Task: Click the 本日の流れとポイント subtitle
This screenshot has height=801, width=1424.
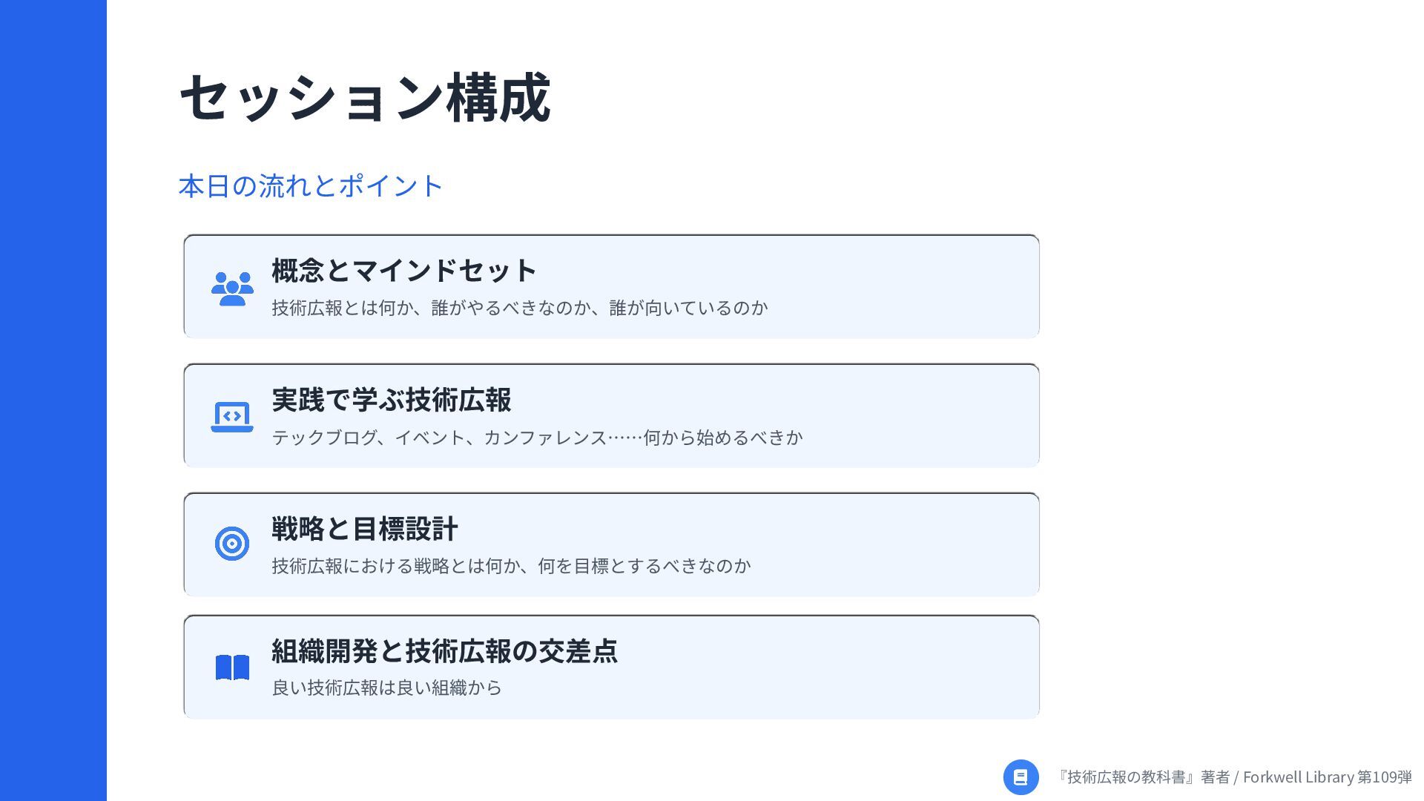Action: tap(311, 185)
